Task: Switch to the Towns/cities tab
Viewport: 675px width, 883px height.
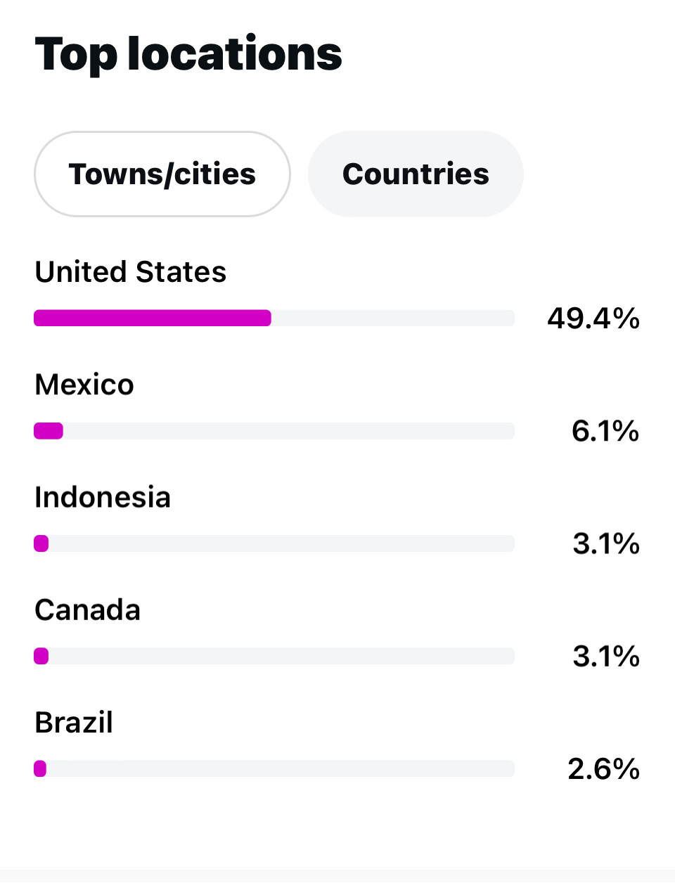Action: click(x=162, y=174)
